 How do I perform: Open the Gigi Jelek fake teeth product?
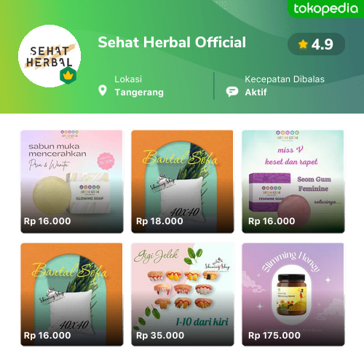183,294
